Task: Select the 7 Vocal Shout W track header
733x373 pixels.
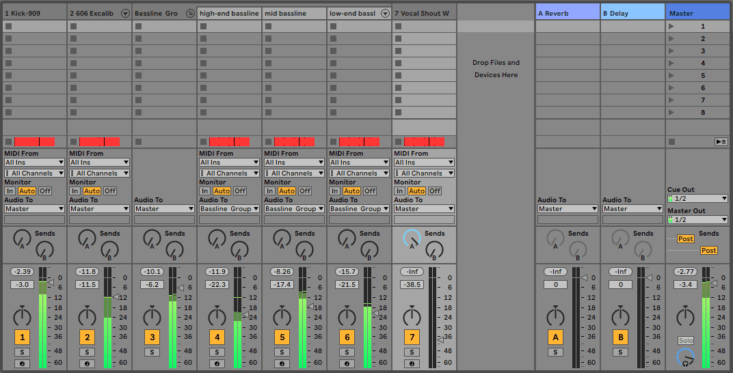Action: point(425,14)
